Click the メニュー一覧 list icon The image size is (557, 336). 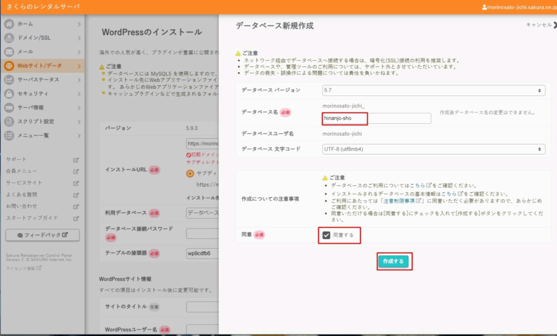pos(9,135)
